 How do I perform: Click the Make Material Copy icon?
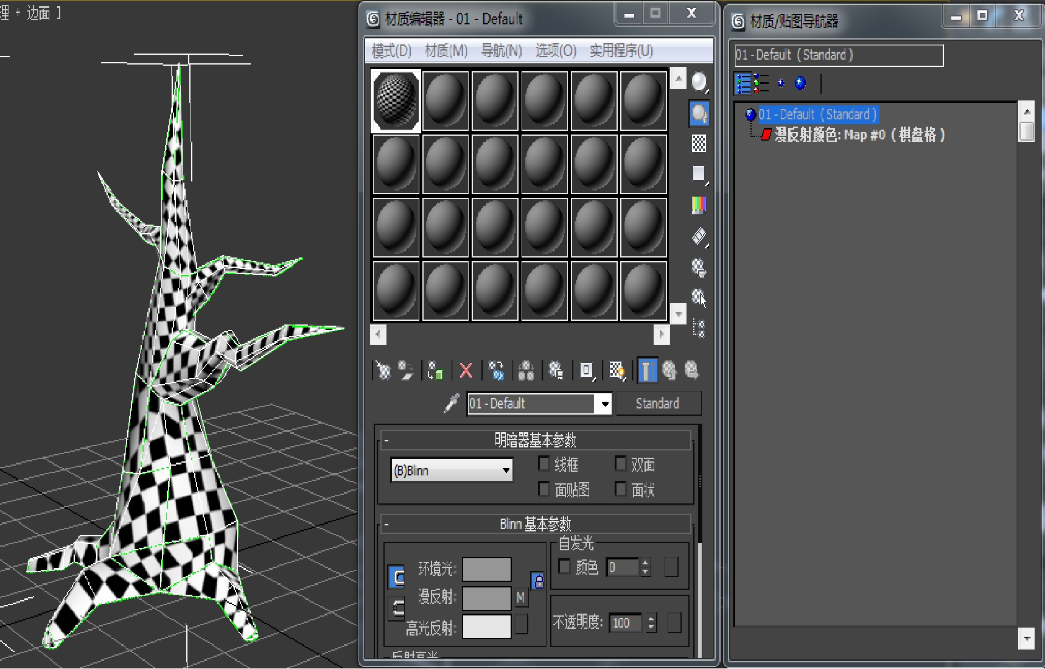click(497, 371)
